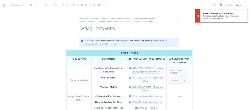Open the text color picker

point(55,5)
